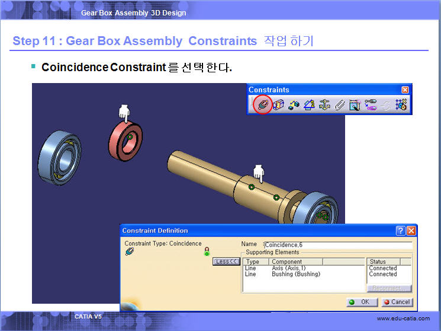This screenshot has height=331, width=441.
Task: Select the Offset Constraint tool
Action: 294,105
